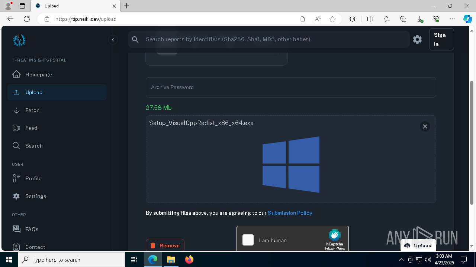The width and height of the screenshot is (476, 267).
Task: Open the Downloads toolbar icon
Action: tap(420, 19)
